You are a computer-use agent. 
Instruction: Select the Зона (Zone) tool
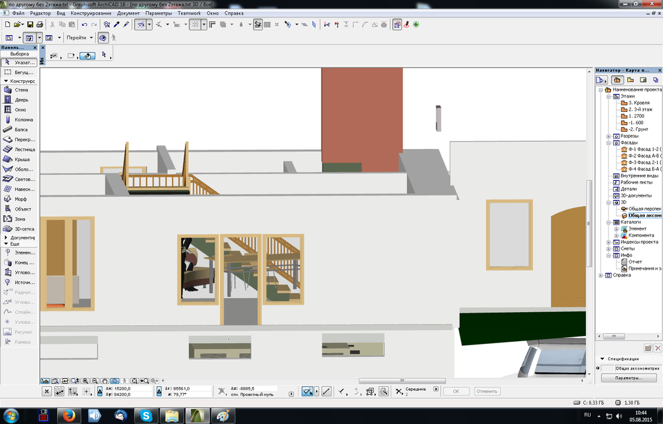pyautogui.click(x=20, y=219)
